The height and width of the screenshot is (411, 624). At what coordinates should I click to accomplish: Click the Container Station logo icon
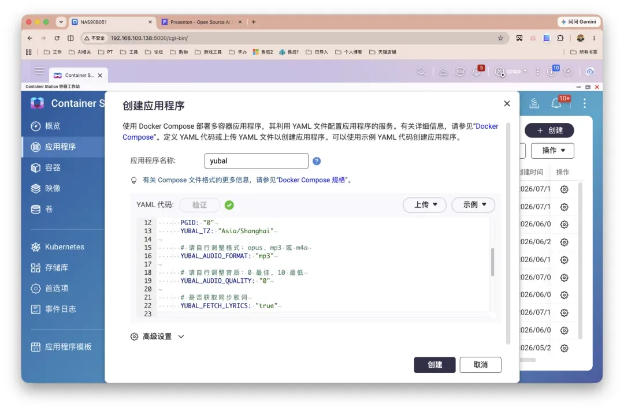point(37,103)
